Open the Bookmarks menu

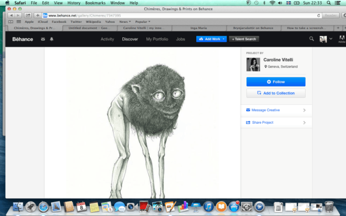pyautogui.click(x=95, y=3)
